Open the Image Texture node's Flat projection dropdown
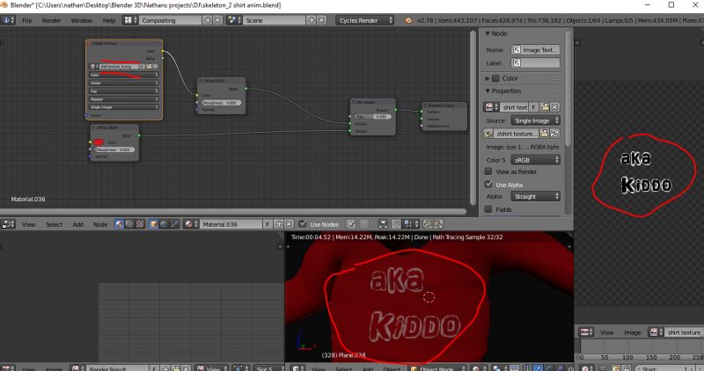Screen dimensions: 704x371 [123, 91]
